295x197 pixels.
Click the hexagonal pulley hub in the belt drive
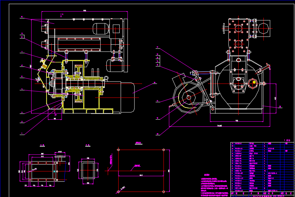click(x=189, y=97)
